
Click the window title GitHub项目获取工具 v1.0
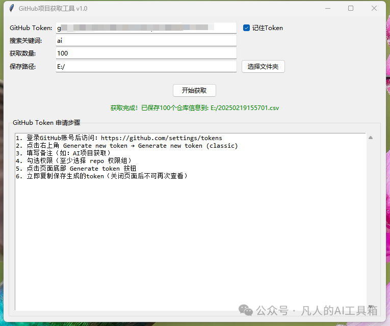[x=53, y=9]
